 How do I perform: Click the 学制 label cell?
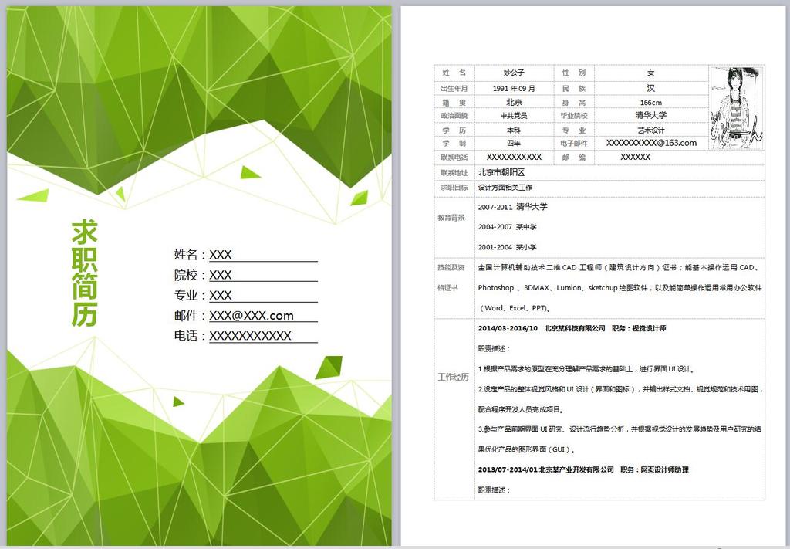(x=454, y=143)
